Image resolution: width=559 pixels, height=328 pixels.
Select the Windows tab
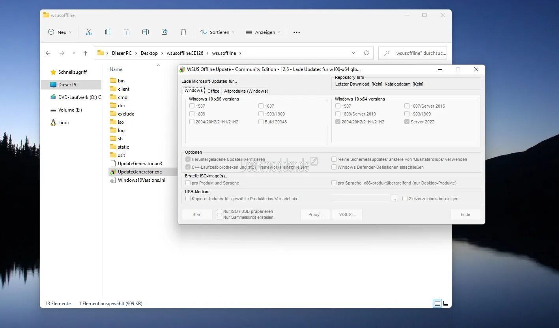tap(194, 91)
